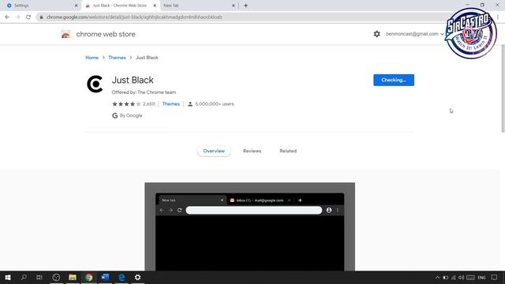Click the lock icon in address bar

pos(41,17)
